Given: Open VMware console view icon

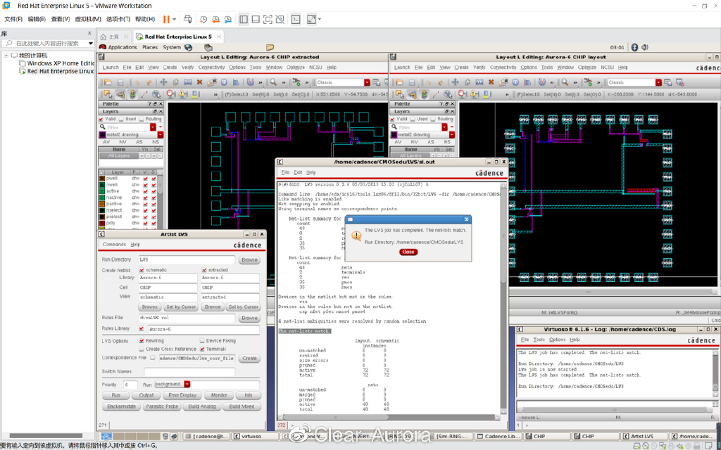Looking at the screenshot, I should (296, 19).
